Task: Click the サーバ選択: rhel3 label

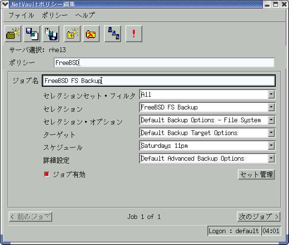Action: coord(37,50)
